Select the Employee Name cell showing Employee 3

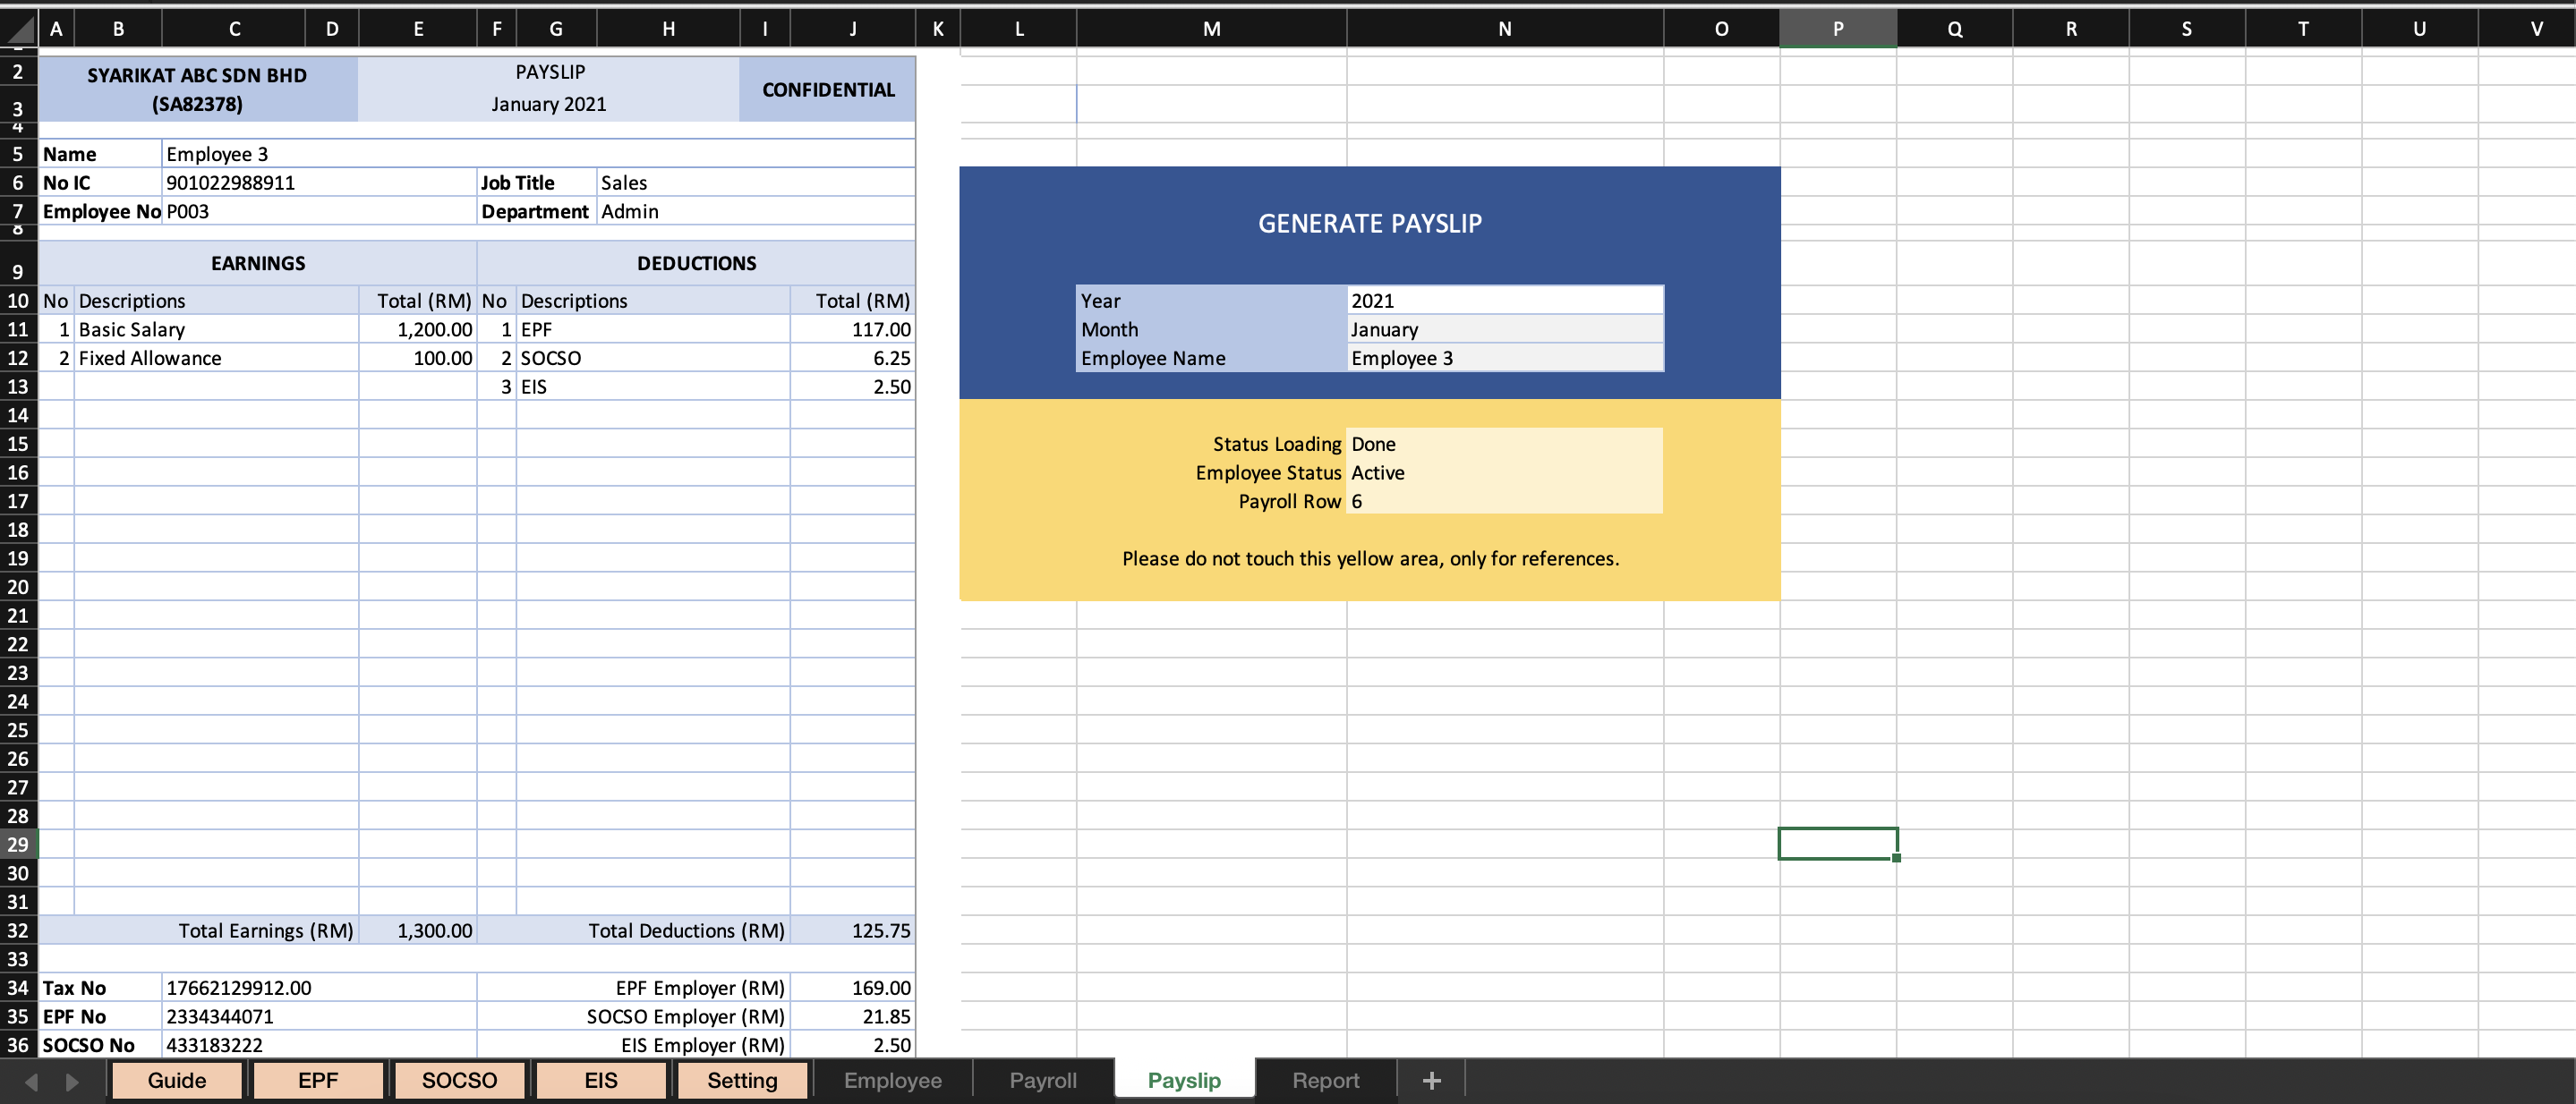1504,358
